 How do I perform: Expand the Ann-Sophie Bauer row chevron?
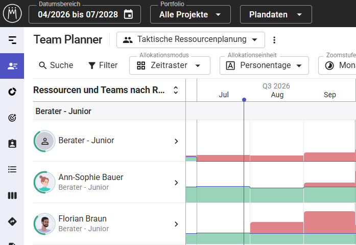[176, 183]
